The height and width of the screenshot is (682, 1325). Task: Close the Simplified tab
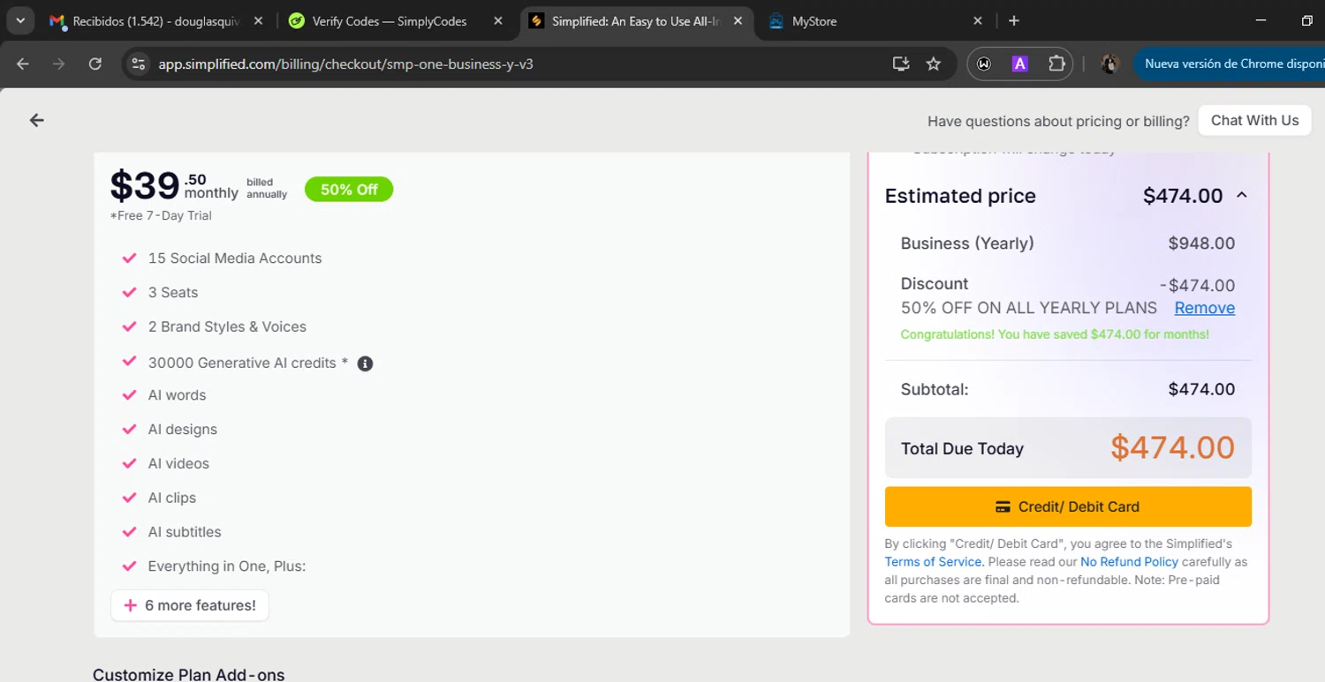tap(737, 20)
